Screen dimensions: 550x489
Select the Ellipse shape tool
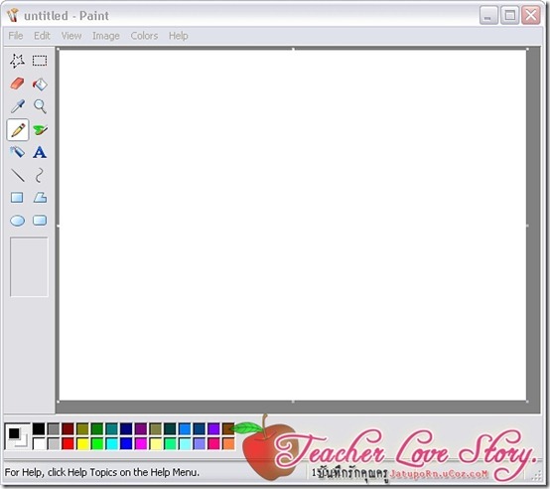17,221
